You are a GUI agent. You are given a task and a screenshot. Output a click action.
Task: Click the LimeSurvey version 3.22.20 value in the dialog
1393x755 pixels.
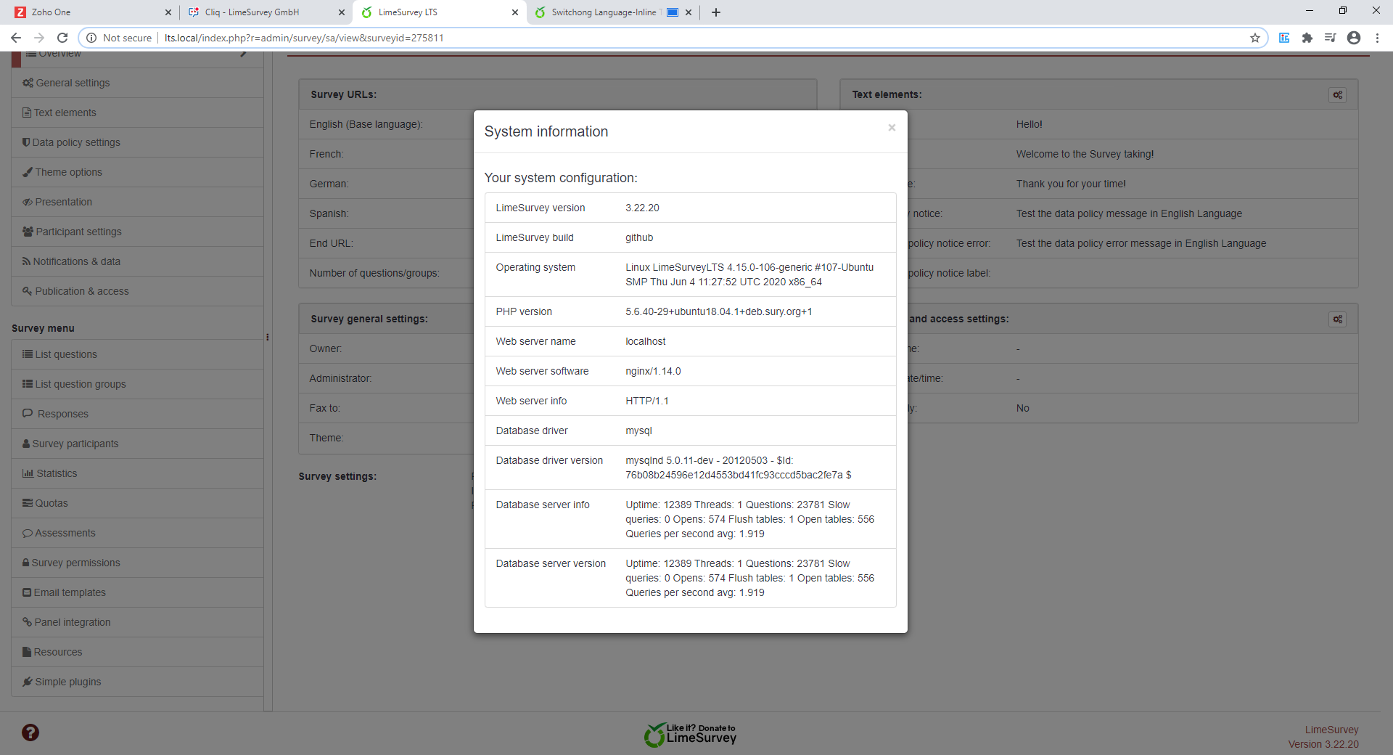[x=642, y=208]
